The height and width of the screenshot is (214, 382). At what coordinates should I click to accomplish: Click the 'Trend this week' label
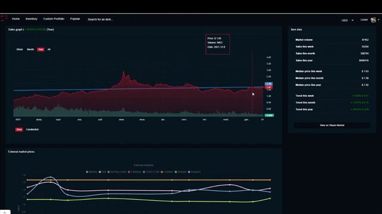pyautogui.click(x=304, y=96)
